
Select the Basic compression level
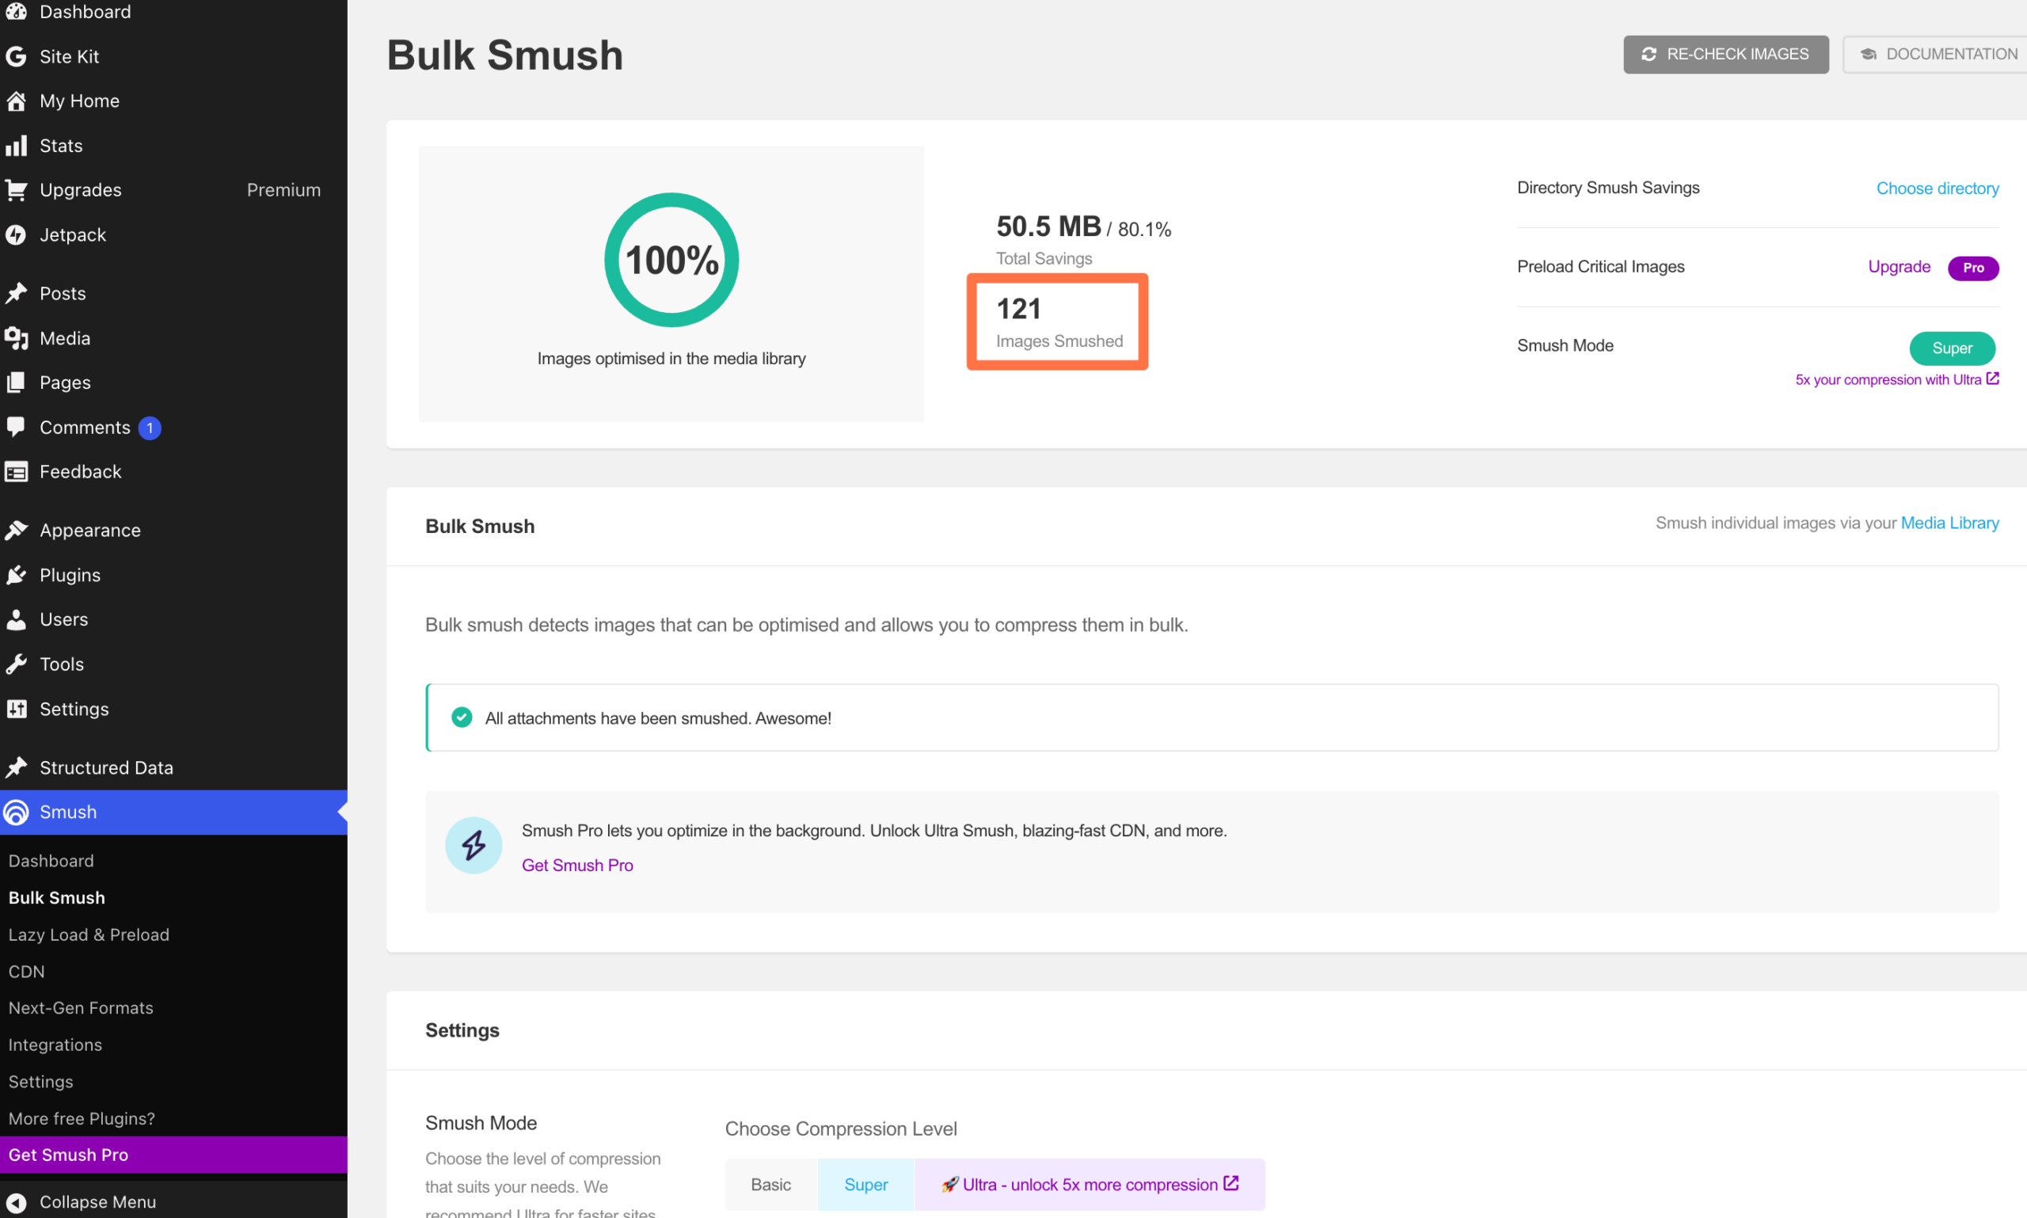coord(770,1185)
